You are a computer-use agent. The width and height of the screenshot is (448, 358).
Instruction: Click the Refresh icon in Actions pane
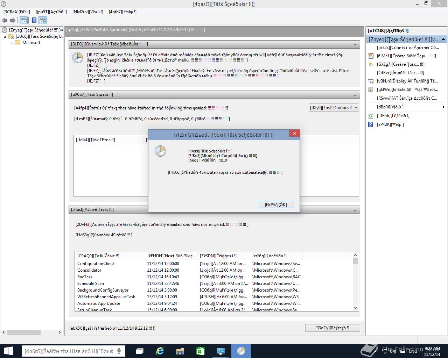[371, 116]
